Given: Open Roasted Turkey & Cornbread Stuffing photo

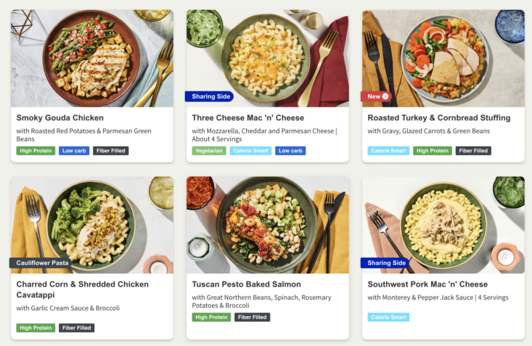Looking at the screenshot, I should point(443,58).
